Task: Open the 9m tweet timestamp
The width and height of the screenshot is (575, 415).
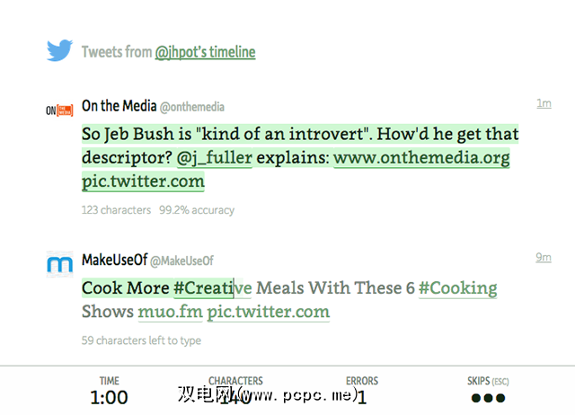Action: [x=544, y=257]
